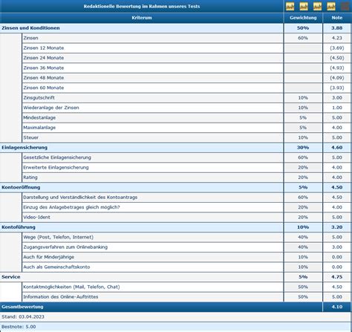Click the 50% weighting of Zinsen und Konditionen
The height and width of the screenshot is (332, 352).
(x=303, y=28)
